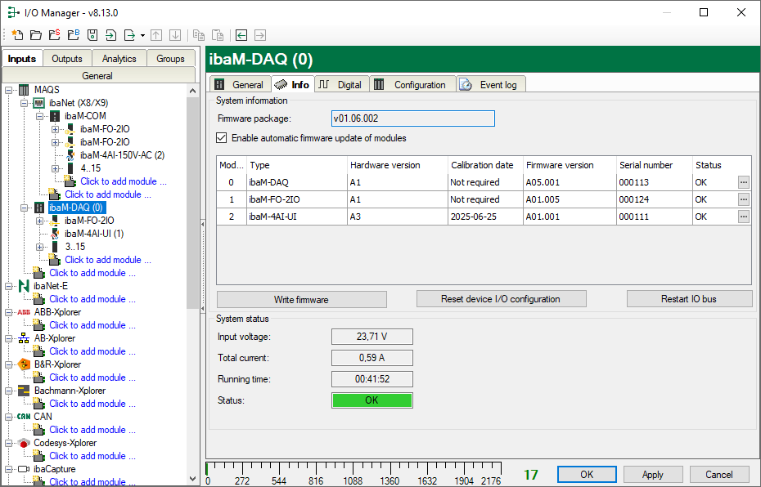
Task: Click the new configuration toolbar icon
Action: (16, 35)
